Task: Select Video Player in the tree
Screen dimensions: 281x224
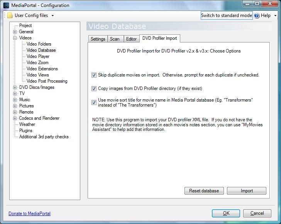Action: [x=38, y=56]
